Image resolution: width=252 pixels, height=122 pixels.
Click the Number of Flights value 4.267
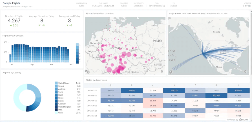(14, 21)
